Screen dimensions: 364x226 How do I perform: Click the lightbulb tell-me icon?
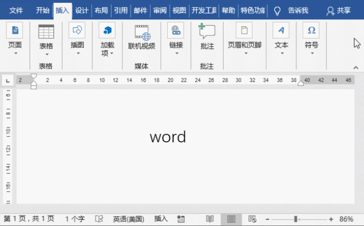pos(277,11)
